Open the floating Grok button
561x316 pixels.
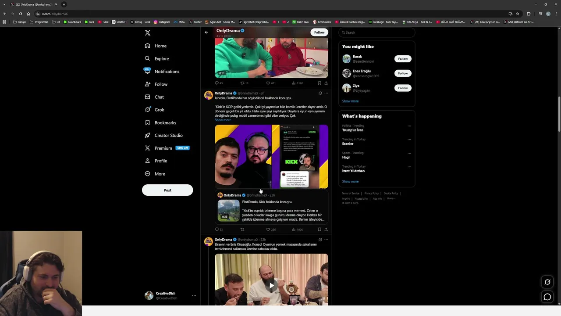(x=547, y=282)
